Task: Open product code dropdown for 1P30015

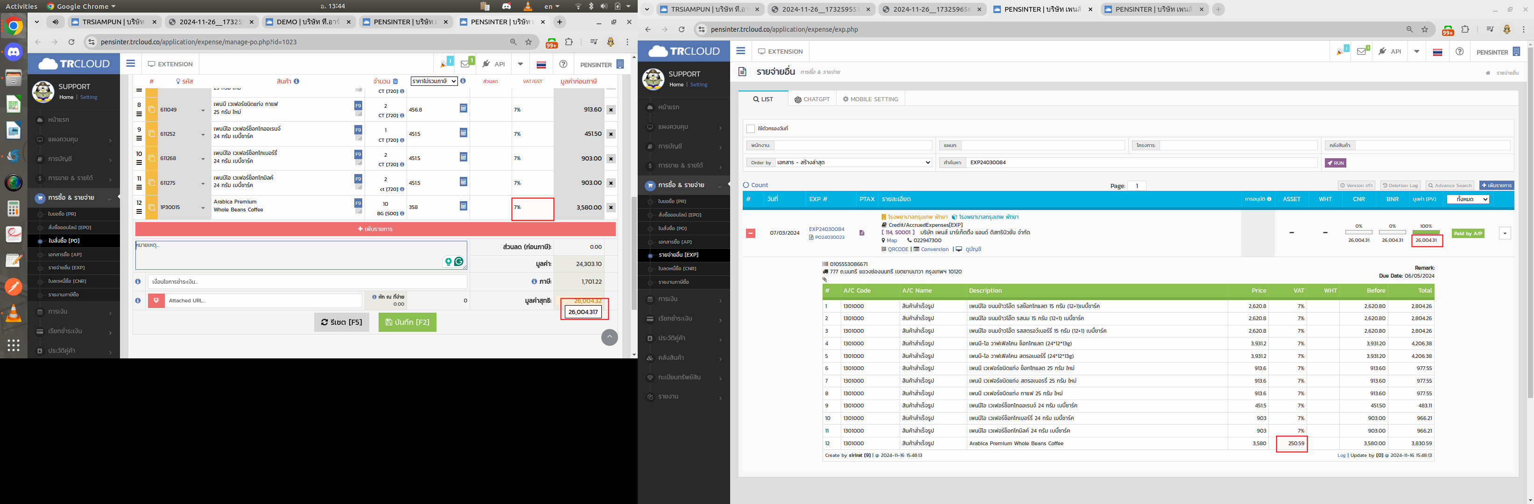Action: click(203, 208)
